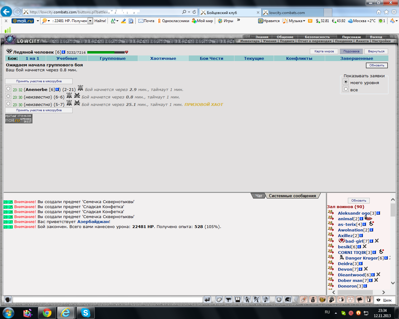Open address bar search dropdown arrow
399x319 pixels.
(x=189, y=12)
